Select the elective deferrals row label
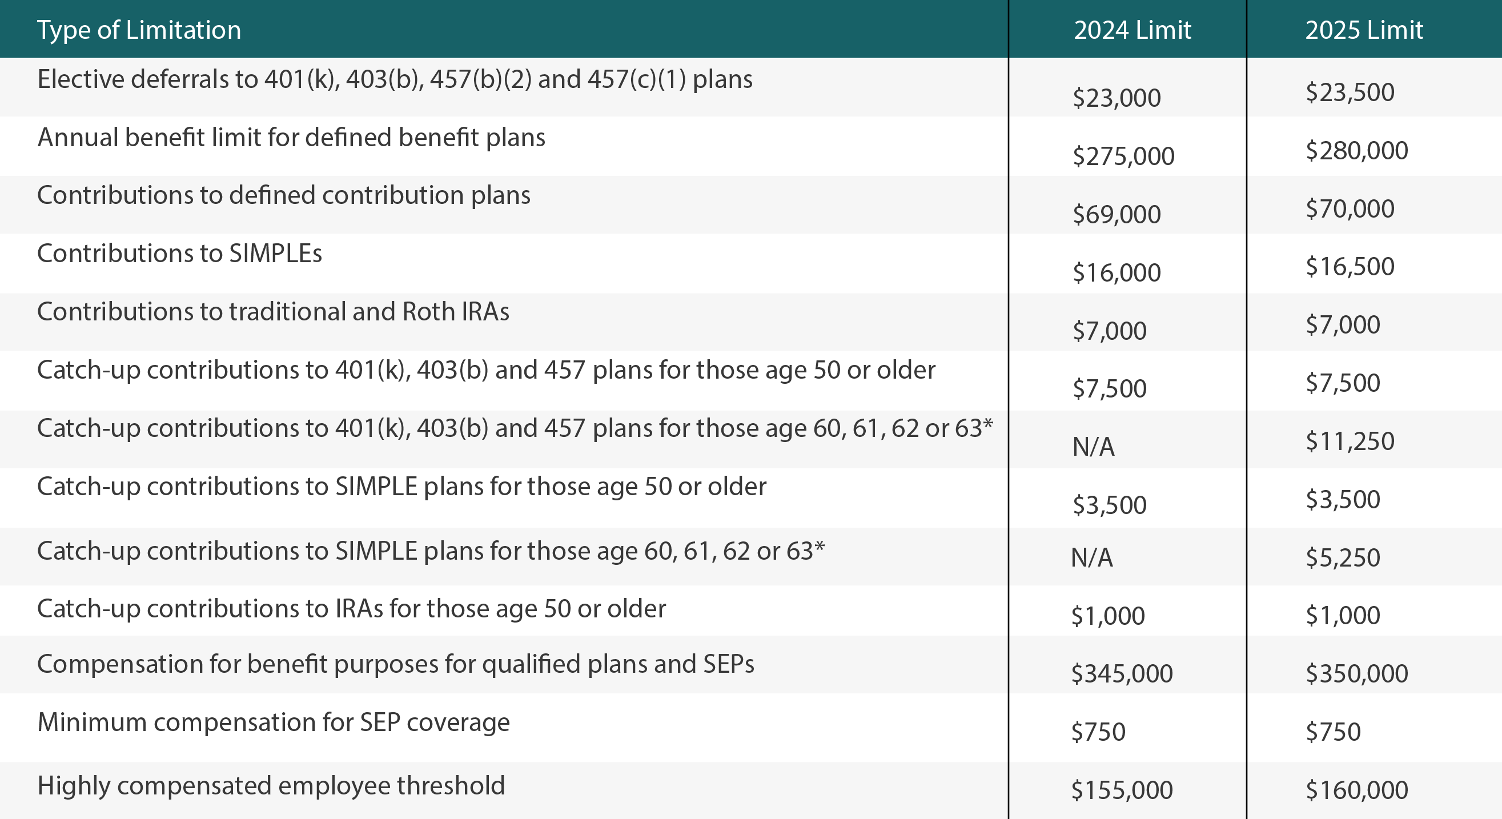 [395, 79]
